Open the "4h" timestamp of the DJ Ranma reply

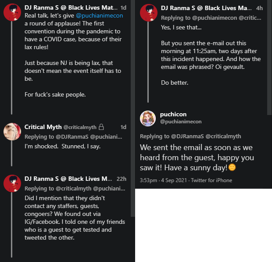[259, 8]
